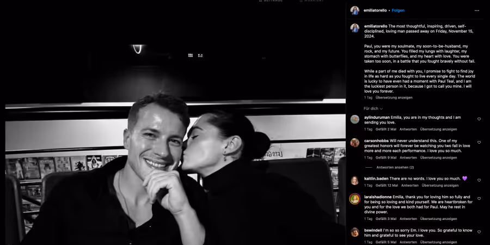Open the bswindell username link

[x=373, y=230]
